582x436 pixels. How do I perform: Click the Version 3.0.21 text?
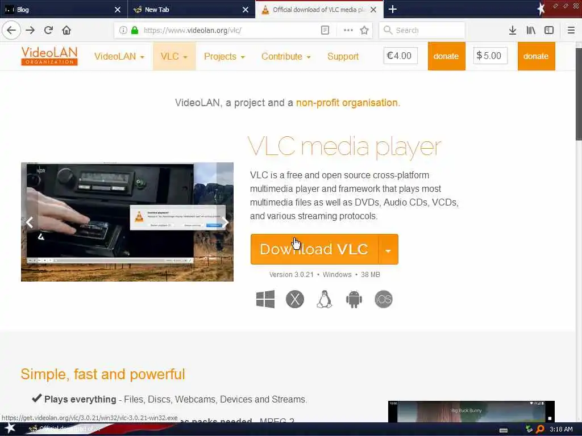point(292,275)
